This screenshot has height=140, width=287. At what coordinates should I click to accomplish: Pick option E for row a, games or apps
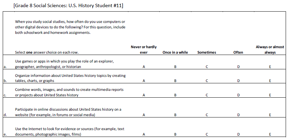point(270,67)
